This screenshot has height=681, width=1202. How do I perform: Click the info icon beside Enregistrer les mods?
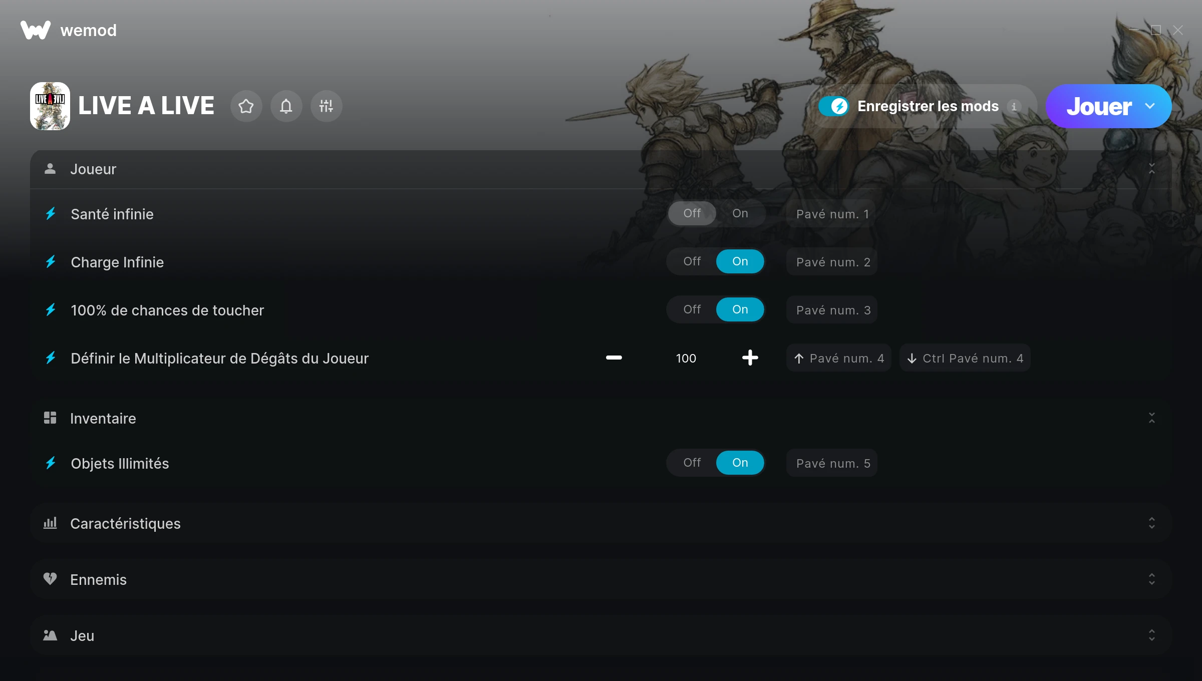(x=1014, y=107)
